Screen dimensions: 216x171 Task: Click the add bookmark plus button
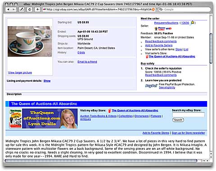click(37, 9)
